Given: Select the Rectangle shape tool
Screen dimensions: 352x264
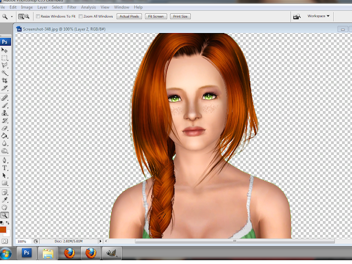Looking at the screenshot, I should tap(4, 183).
